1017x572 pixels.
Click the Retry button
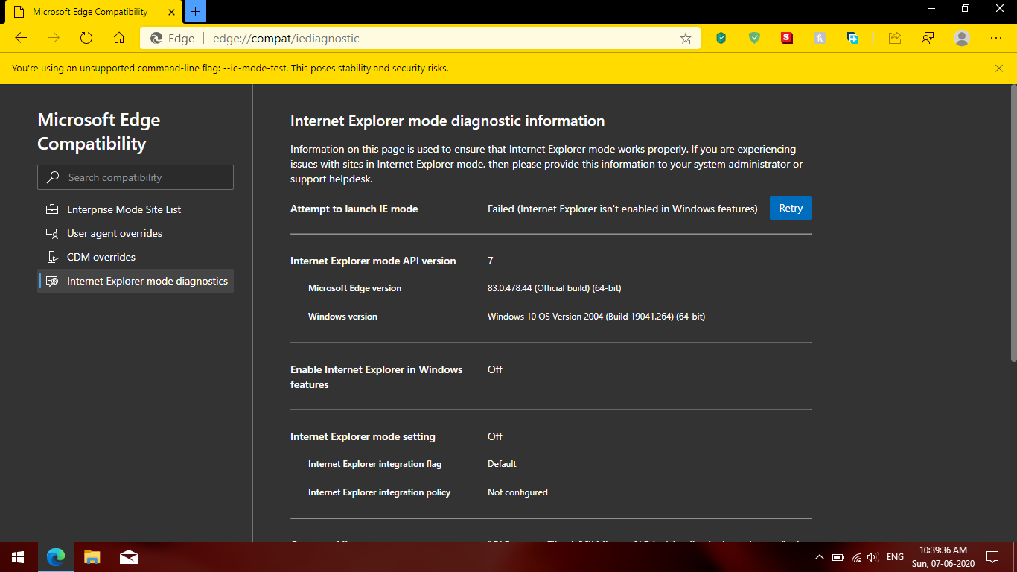pos(790,209)
